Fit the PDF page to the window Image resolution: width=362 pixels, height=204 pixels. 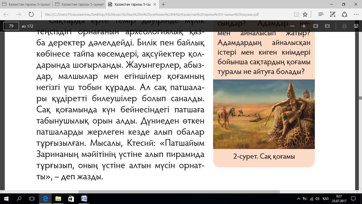tap(316, 26)
